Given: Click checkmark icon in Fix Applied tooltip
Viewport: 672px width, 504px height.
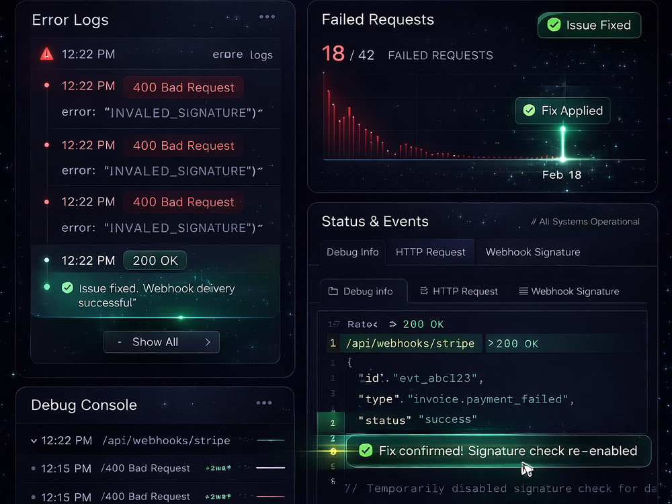Looking at the screenshot, I should [x=530, y=111].
